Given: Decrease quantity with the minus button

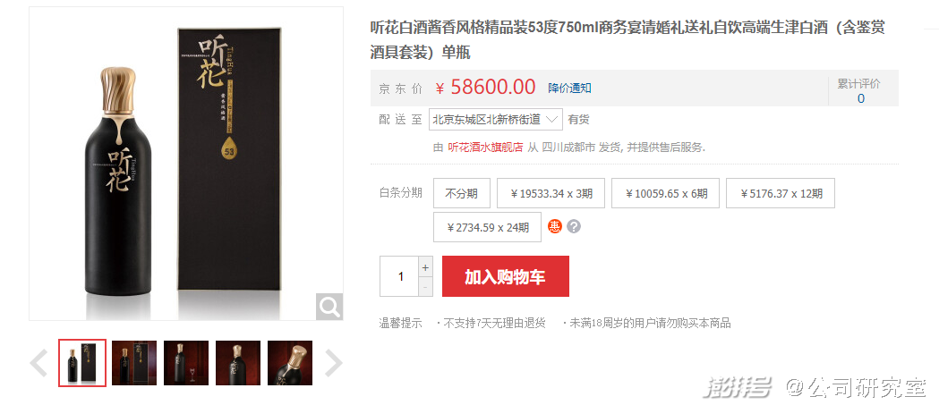Looking at the screenshot, I should [426, 287].
